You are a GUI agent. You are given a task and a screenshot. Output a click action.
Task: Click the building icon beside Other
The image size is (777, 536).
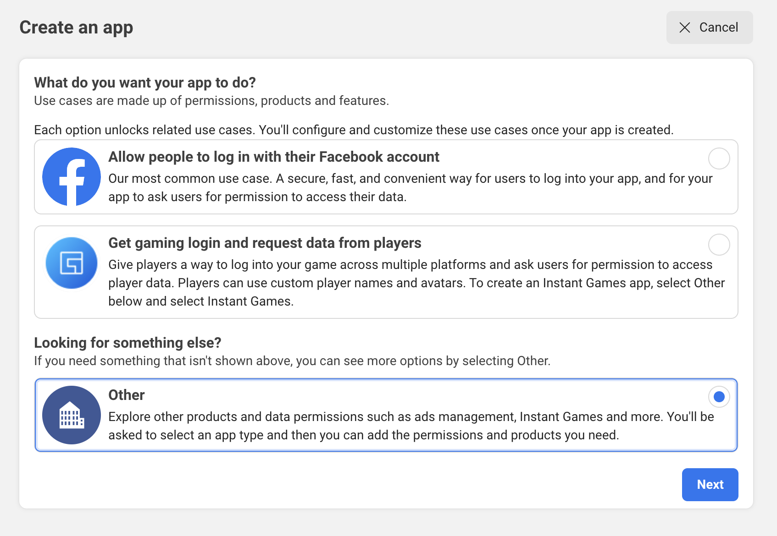tap(72, 415)
